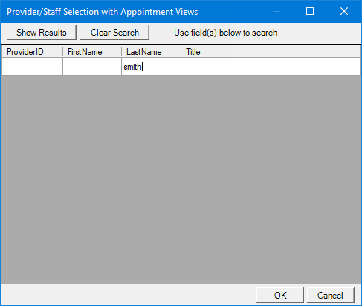Viewport: 362px width, 306px height.
Task: Focus the ProviderID search field
Action: (32, 67)
